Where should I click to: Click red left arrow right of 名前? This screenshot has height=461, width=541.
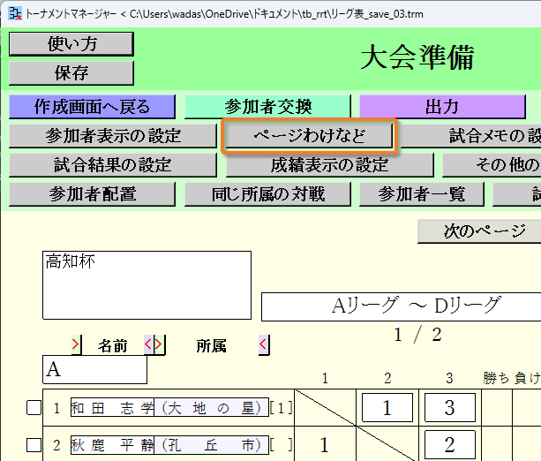click(148, 344)
